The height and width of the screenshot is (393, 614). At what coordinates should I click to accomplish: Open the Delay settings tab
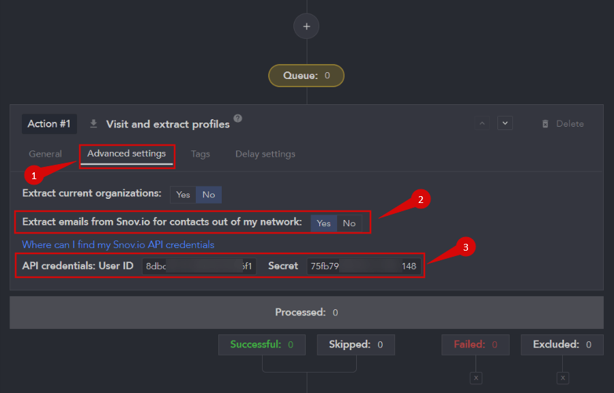point(265,154)
